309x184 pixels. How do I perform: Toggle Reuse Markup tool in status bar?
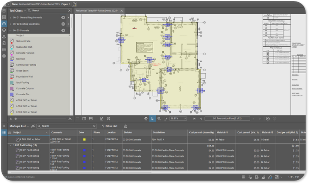coord(270,177)
